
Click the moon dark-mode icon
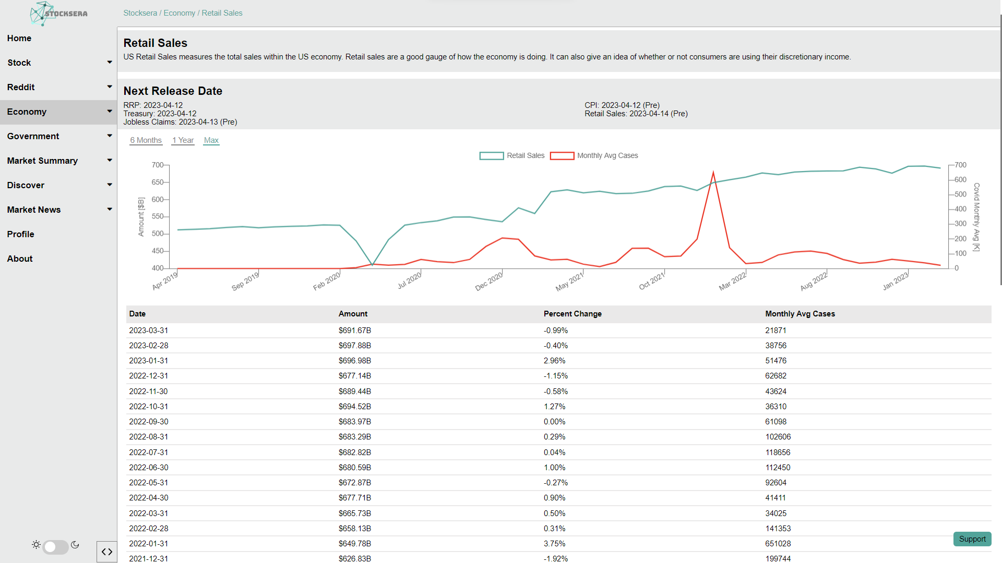tap(75, 545)
